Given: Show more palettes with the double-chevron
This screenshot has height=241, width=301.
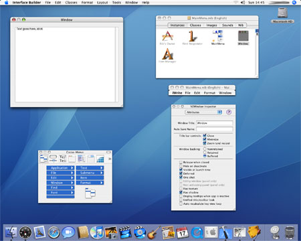Looking at the screenshot, I should (x=110, y=159).
